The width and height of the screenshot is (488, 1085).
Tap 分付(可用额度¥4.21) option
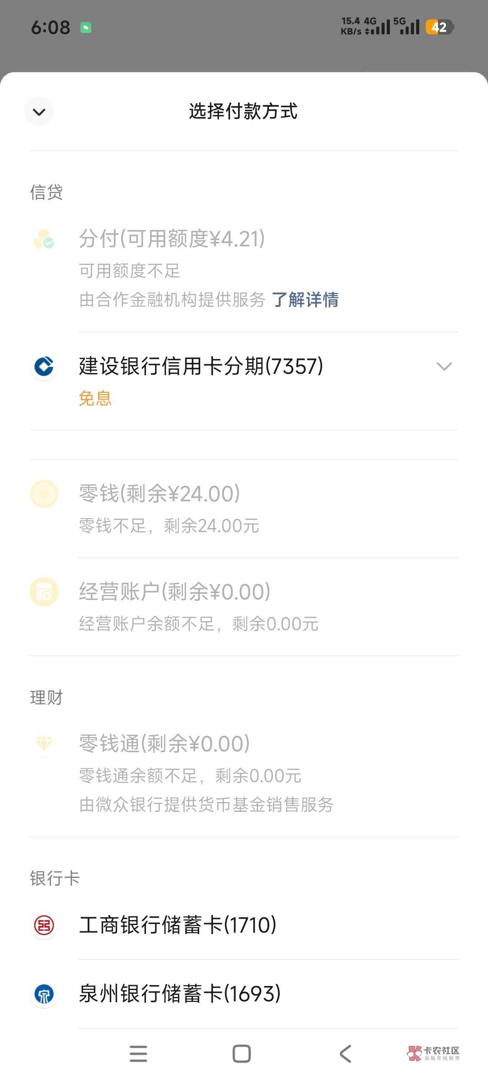[x=172, y=239]
